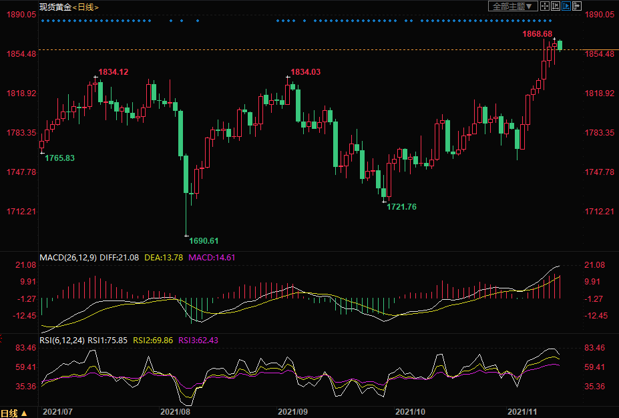Toggle the highlighted blue chart-play icon
The height and width of the screenshot is (418, 619).
click(566, 6)
